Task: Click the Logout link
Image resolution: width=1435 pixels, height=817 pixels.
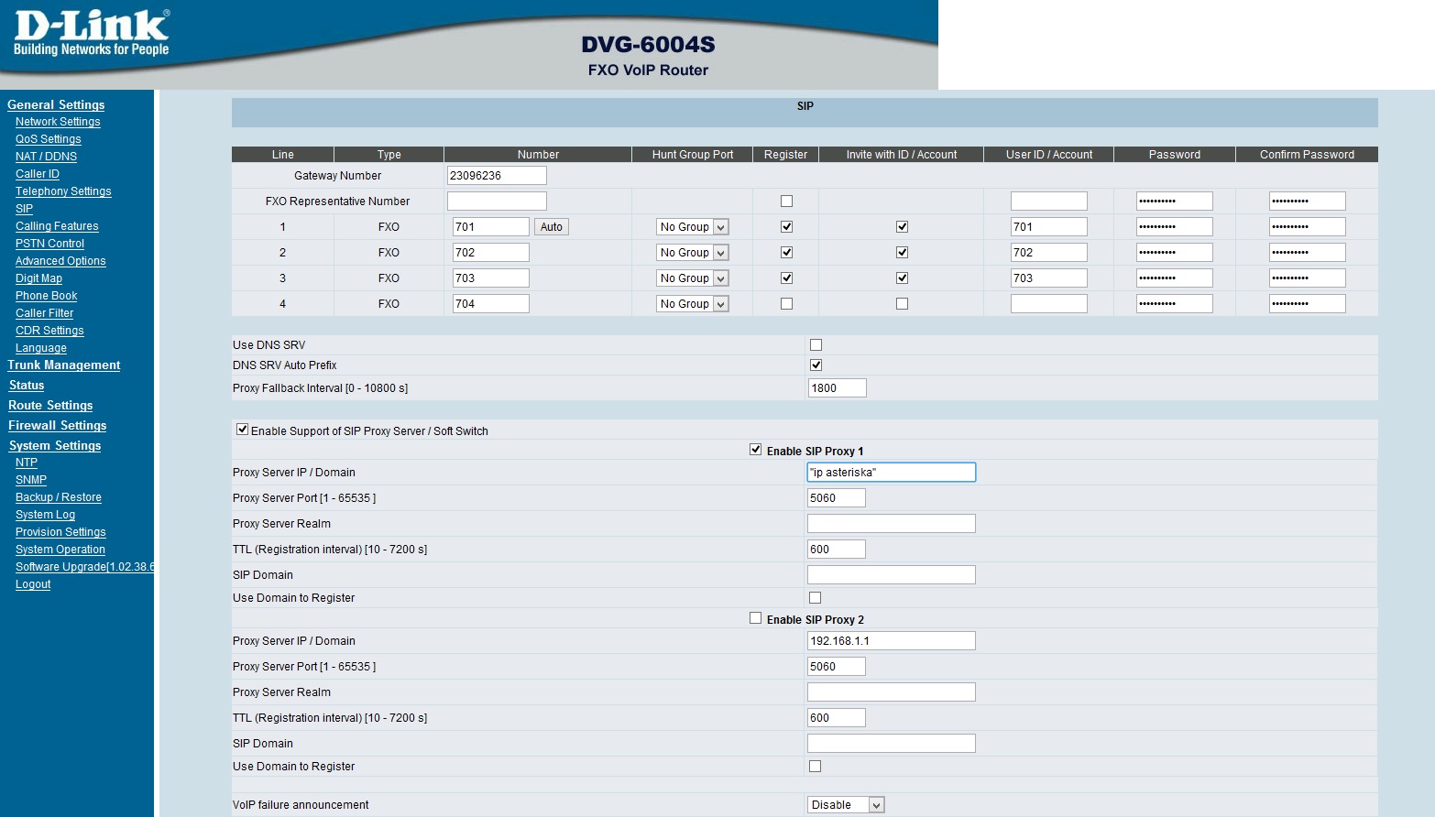Action: (x=33, y=584)
